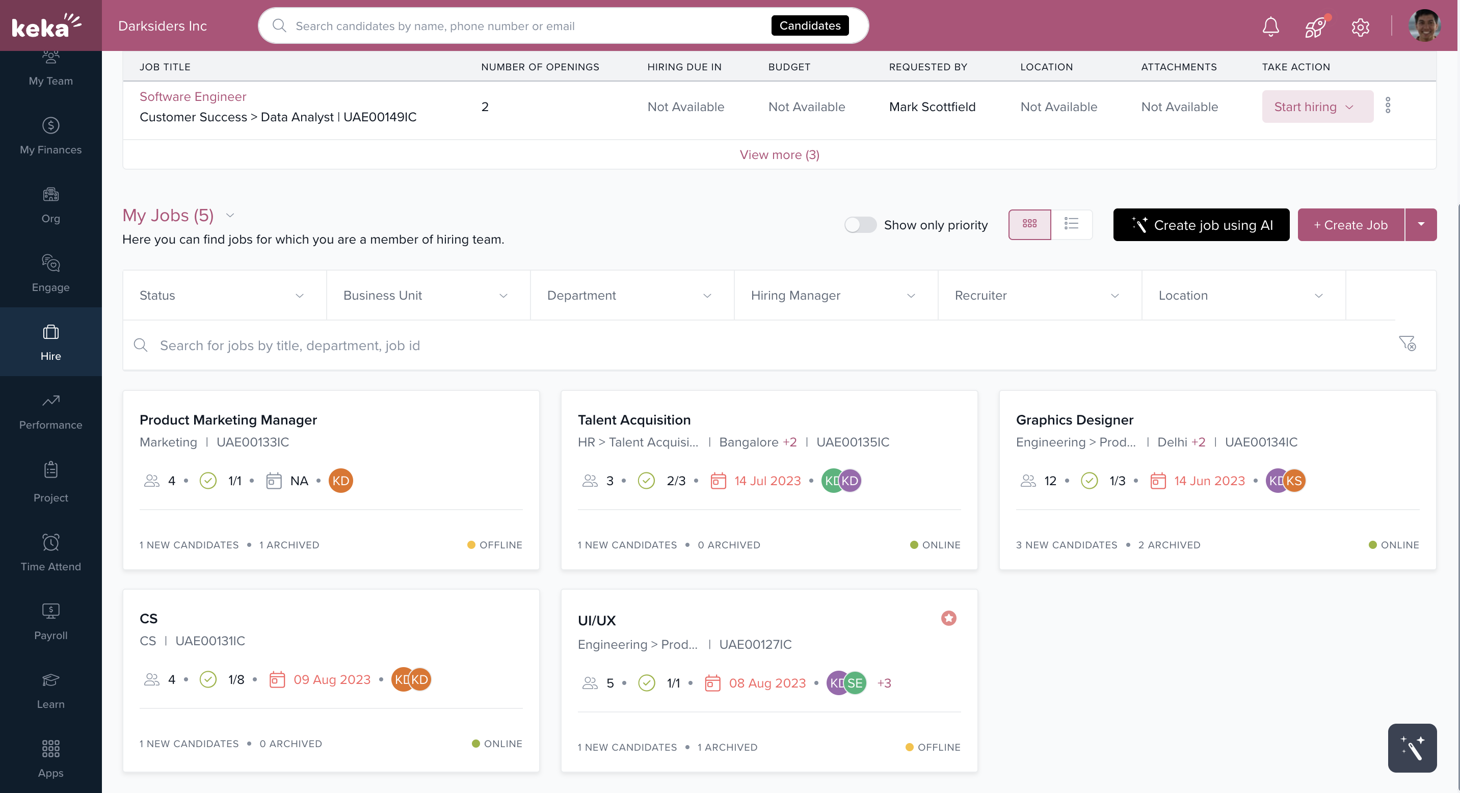The width and height of the screenshot is (1460, 793).
Task: Open My Finances in sidebar
Action: [x=50, y=136]
